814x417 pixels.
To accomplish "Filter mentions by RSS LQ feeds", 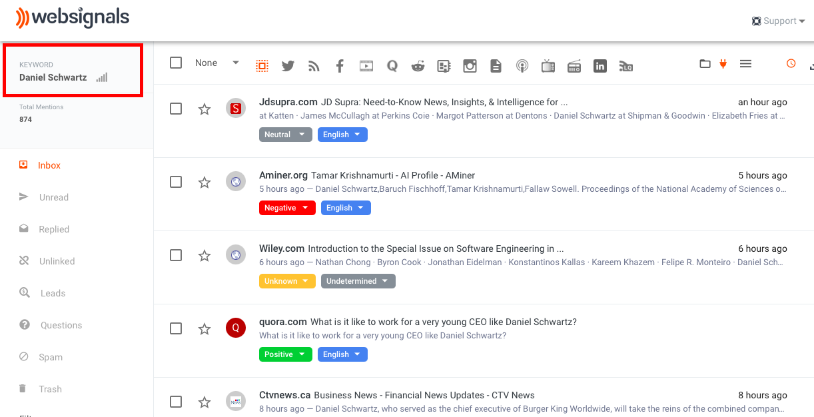I will click(625, 66).
